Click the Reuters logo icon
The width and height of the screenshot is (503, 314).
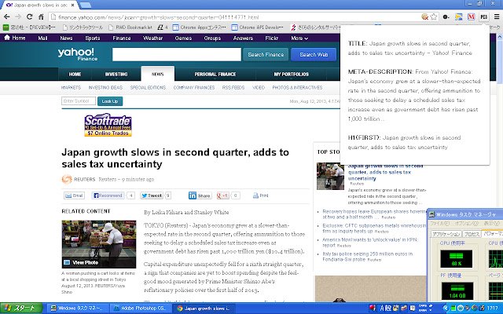click(67, 179)
